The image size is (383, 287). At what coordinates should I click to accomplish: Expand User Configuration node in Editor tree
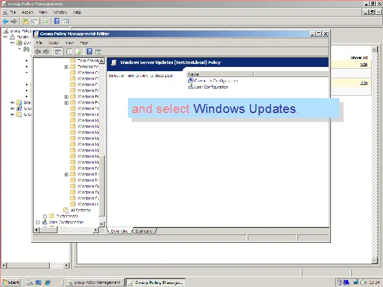coord(38,222)
